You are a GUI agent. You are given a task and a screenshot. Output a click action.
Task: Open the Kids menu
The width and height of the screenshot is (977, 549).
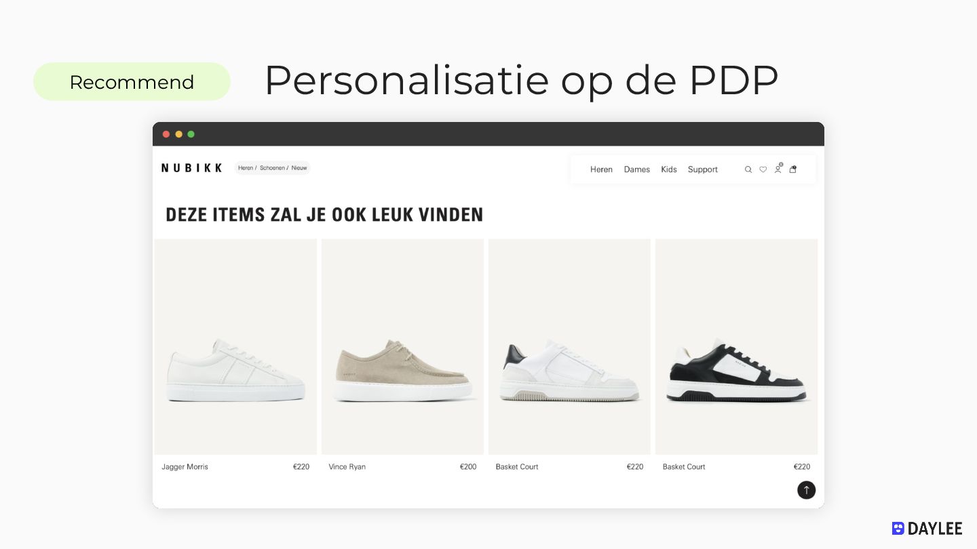tap(669, 169)
